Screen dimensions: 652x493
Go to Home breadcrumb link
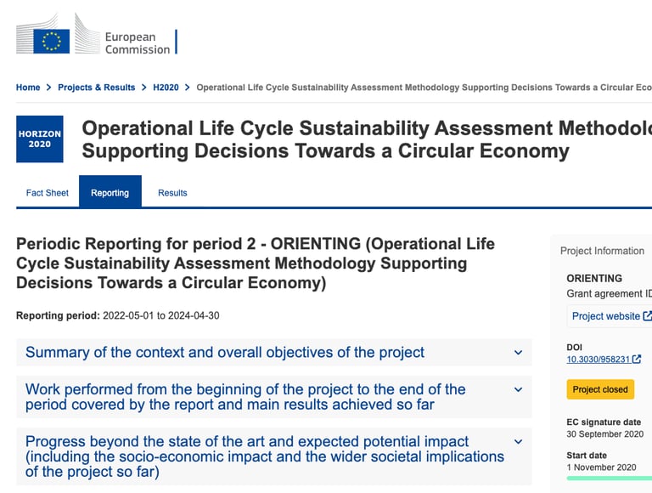28,88
